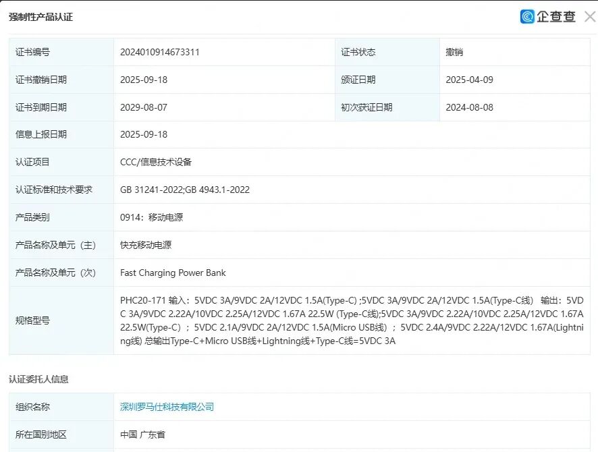Click the 强制性产品认证 dialog title
598x452 pixels.
click(40, 17)
